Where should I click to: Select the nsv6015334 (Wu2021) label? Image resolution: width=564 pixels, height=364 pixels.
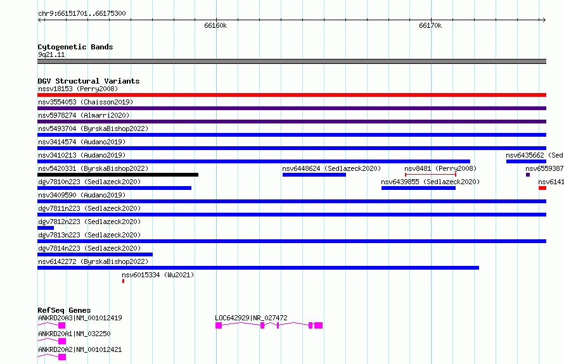pos(158,275)
